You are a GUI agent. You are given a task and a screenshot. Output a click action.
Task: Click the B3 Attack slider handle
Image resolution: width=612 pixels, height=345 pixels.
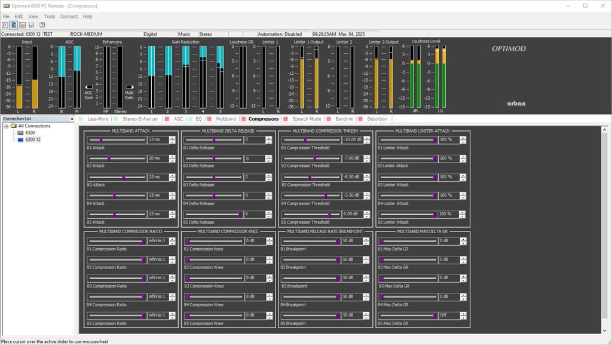click(124, 177)
